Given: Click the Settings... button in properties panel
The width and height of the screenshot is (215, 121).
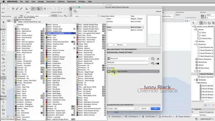Looking at the screenshot, I should tap(203, 115).
